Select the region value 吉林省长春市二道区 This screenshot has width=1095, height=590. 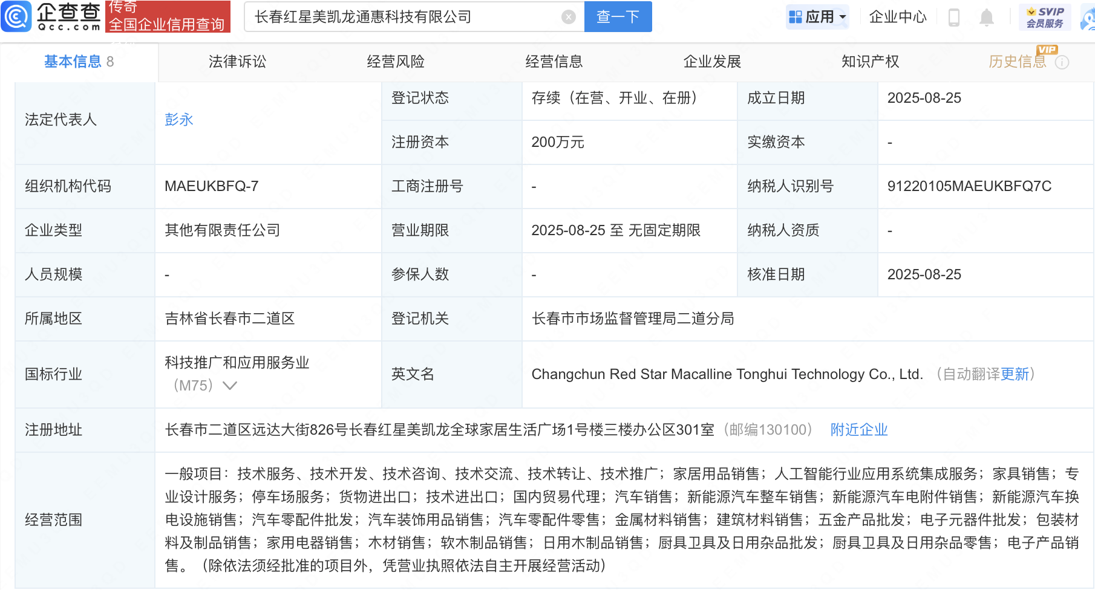(x=230, y=319)
